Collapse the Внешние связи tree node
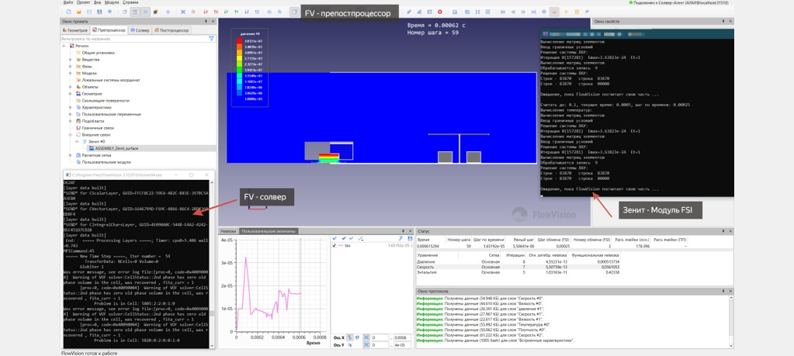Viewport: 794px width, 356px height. [71, 135]
